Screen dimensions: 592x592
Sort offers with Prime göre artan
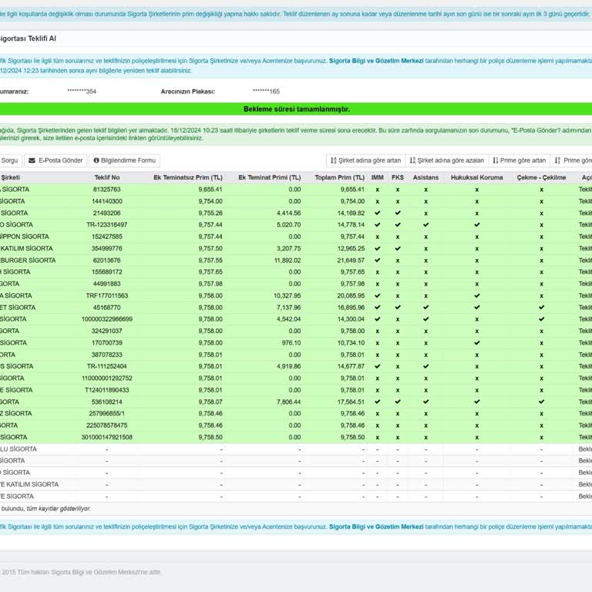(x=519, y=160)
